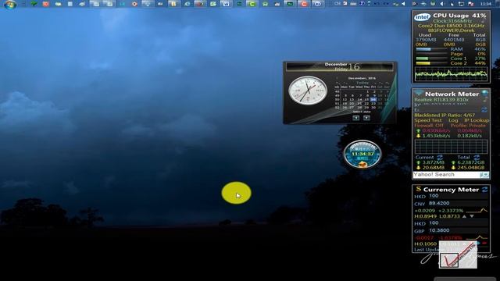
Task: Click Blacklisted IP Ratio: 4/67 link
Action: click(x=445, y=115)
